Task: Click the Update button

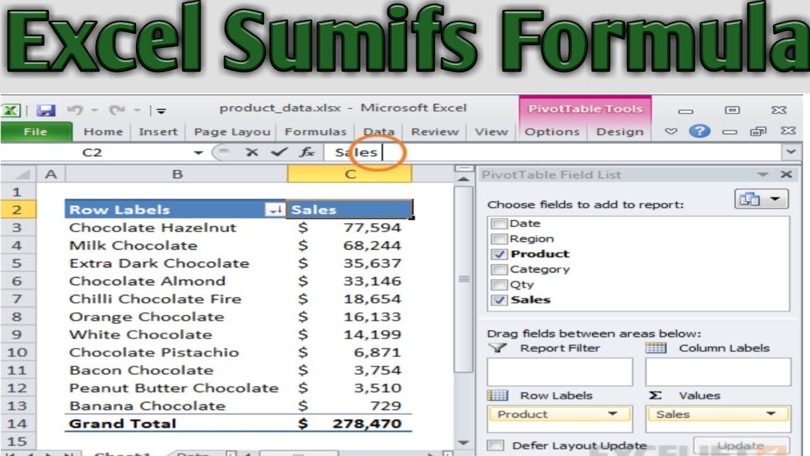Action: tap(741, 445)
